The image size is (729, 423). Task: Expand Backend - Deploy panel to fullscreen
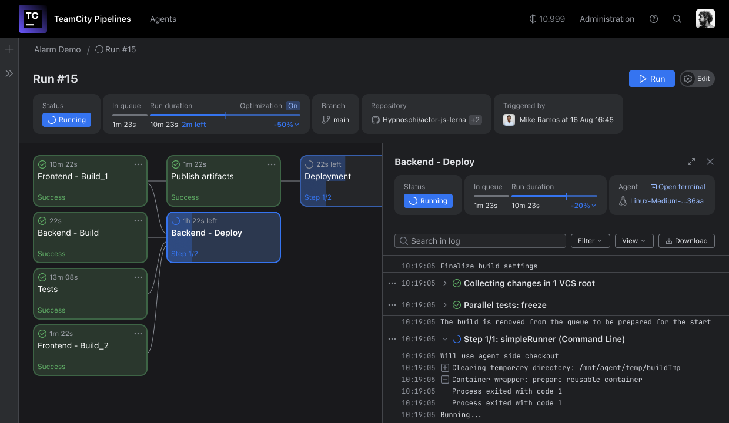pyautogui.click(x=691, y=162)
